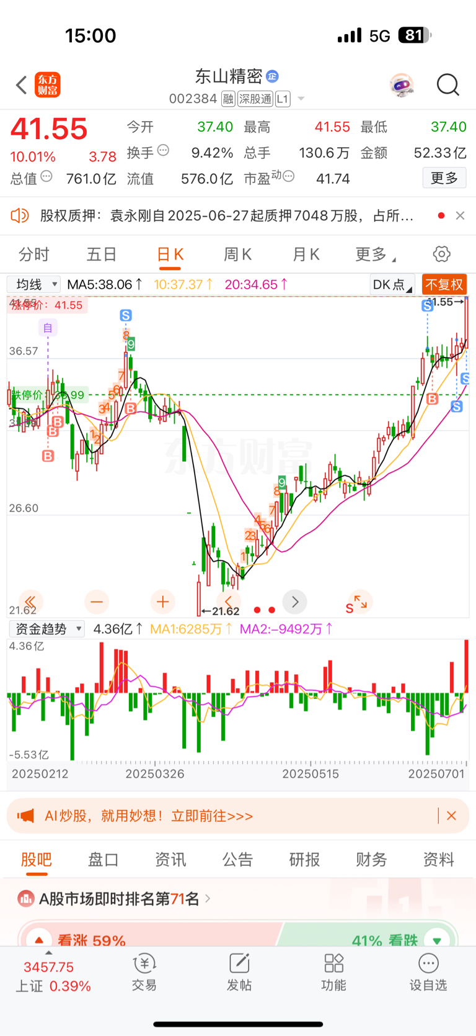
Task: Jump chart to earliest with double-left arrow
Action: click(30, 601)
